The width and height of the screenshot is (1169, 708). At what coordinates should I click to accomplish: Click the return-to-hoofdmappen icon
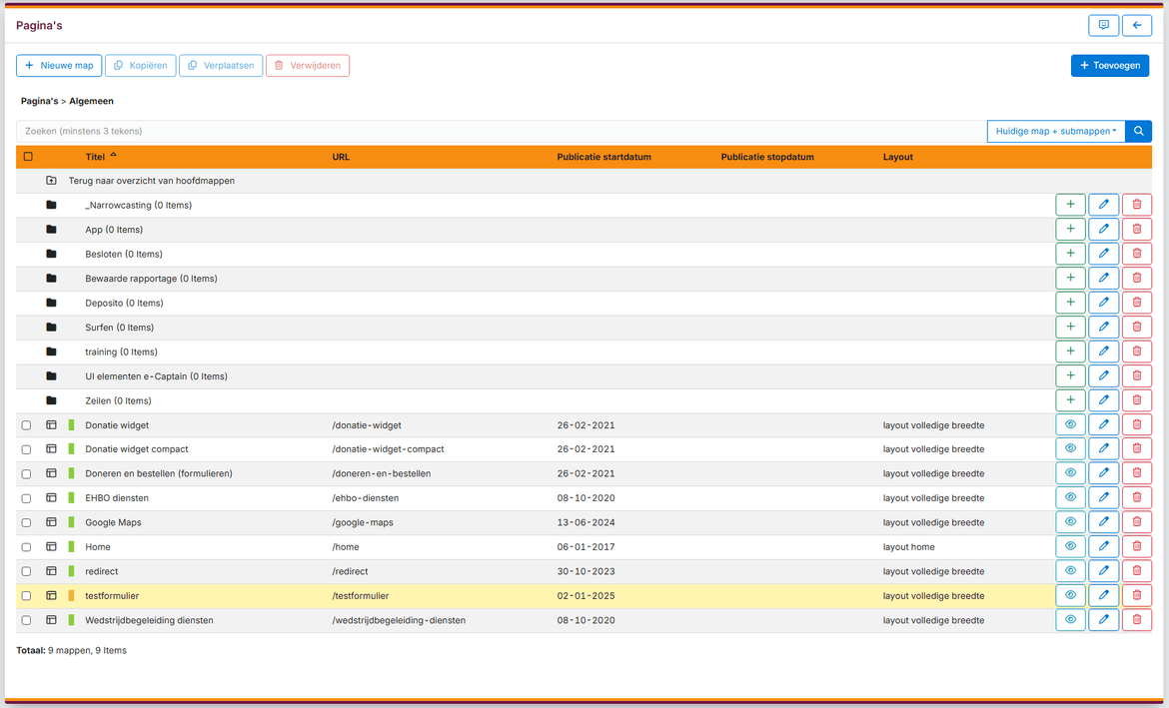pyautogui.click(x=51, y=181)
